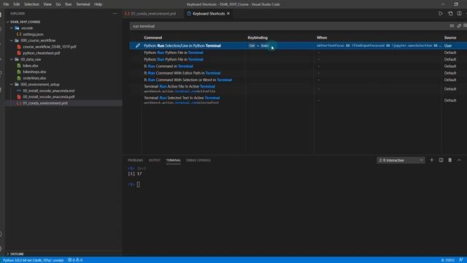
Task: Click the Ctrl + Enter keybinding cell
Action: 259,45
